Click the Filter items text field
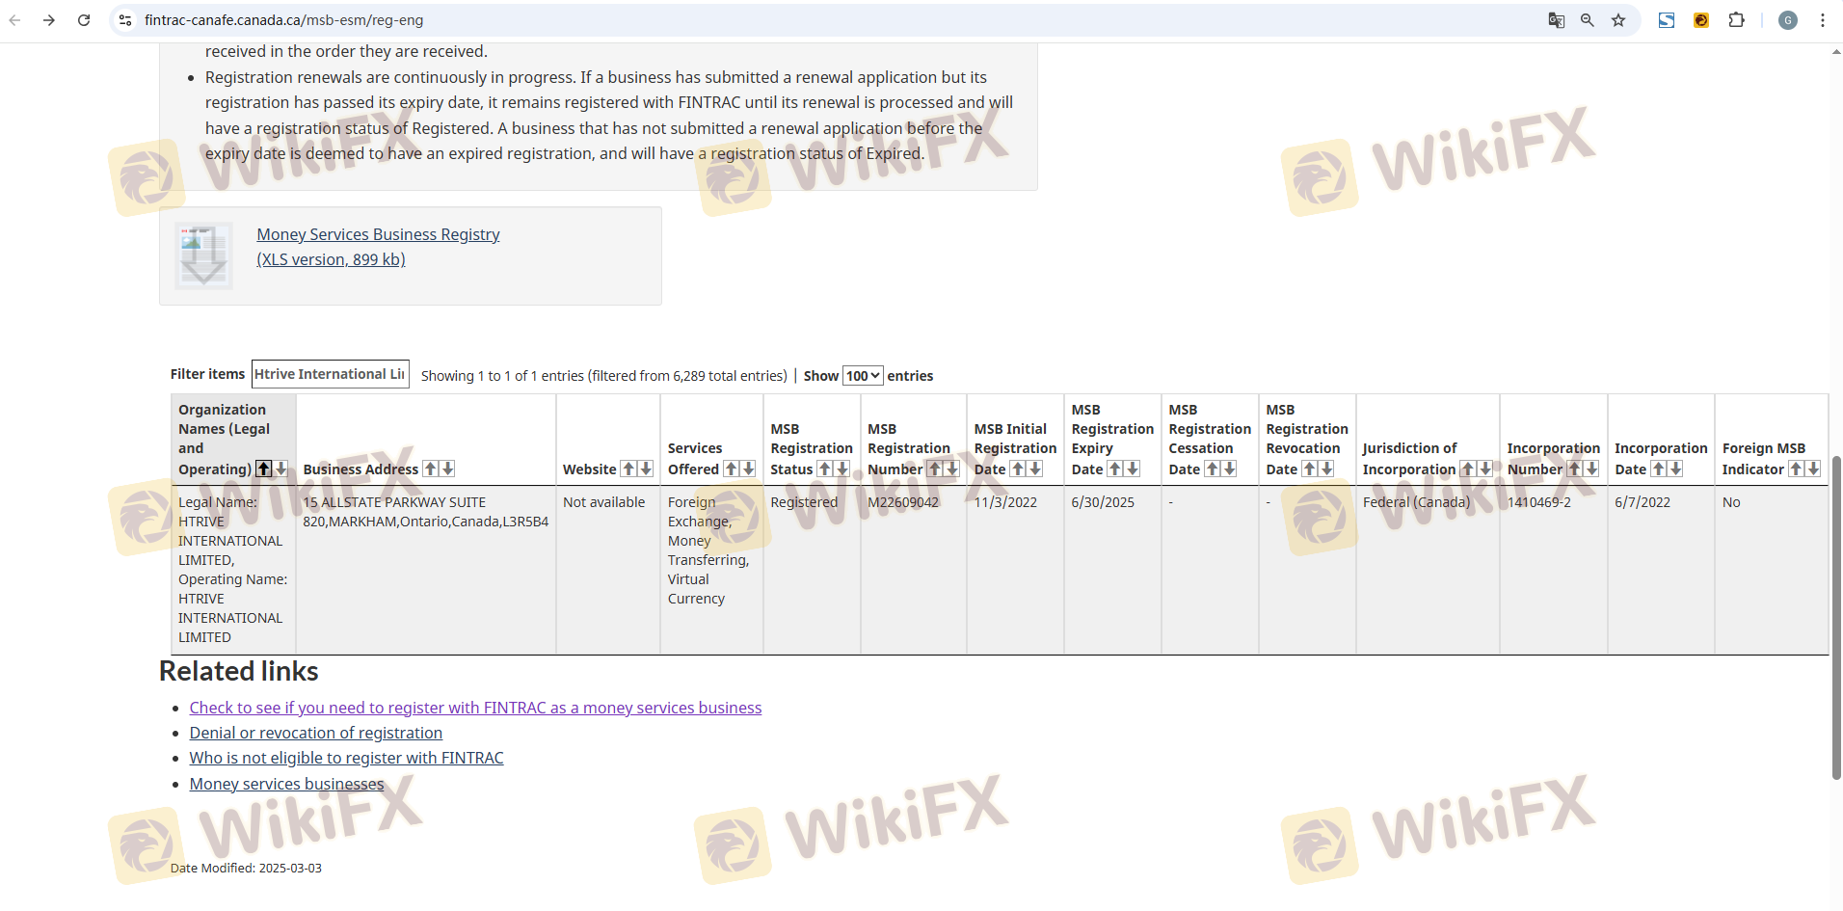The height and width of the screenshot is (911, 1843). point(330,374)
